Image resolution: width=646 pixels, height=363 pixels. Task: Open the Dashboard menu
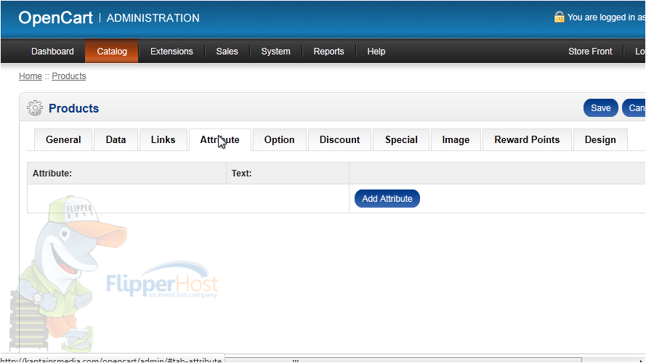pyautogui.click(x=52, y=52)
